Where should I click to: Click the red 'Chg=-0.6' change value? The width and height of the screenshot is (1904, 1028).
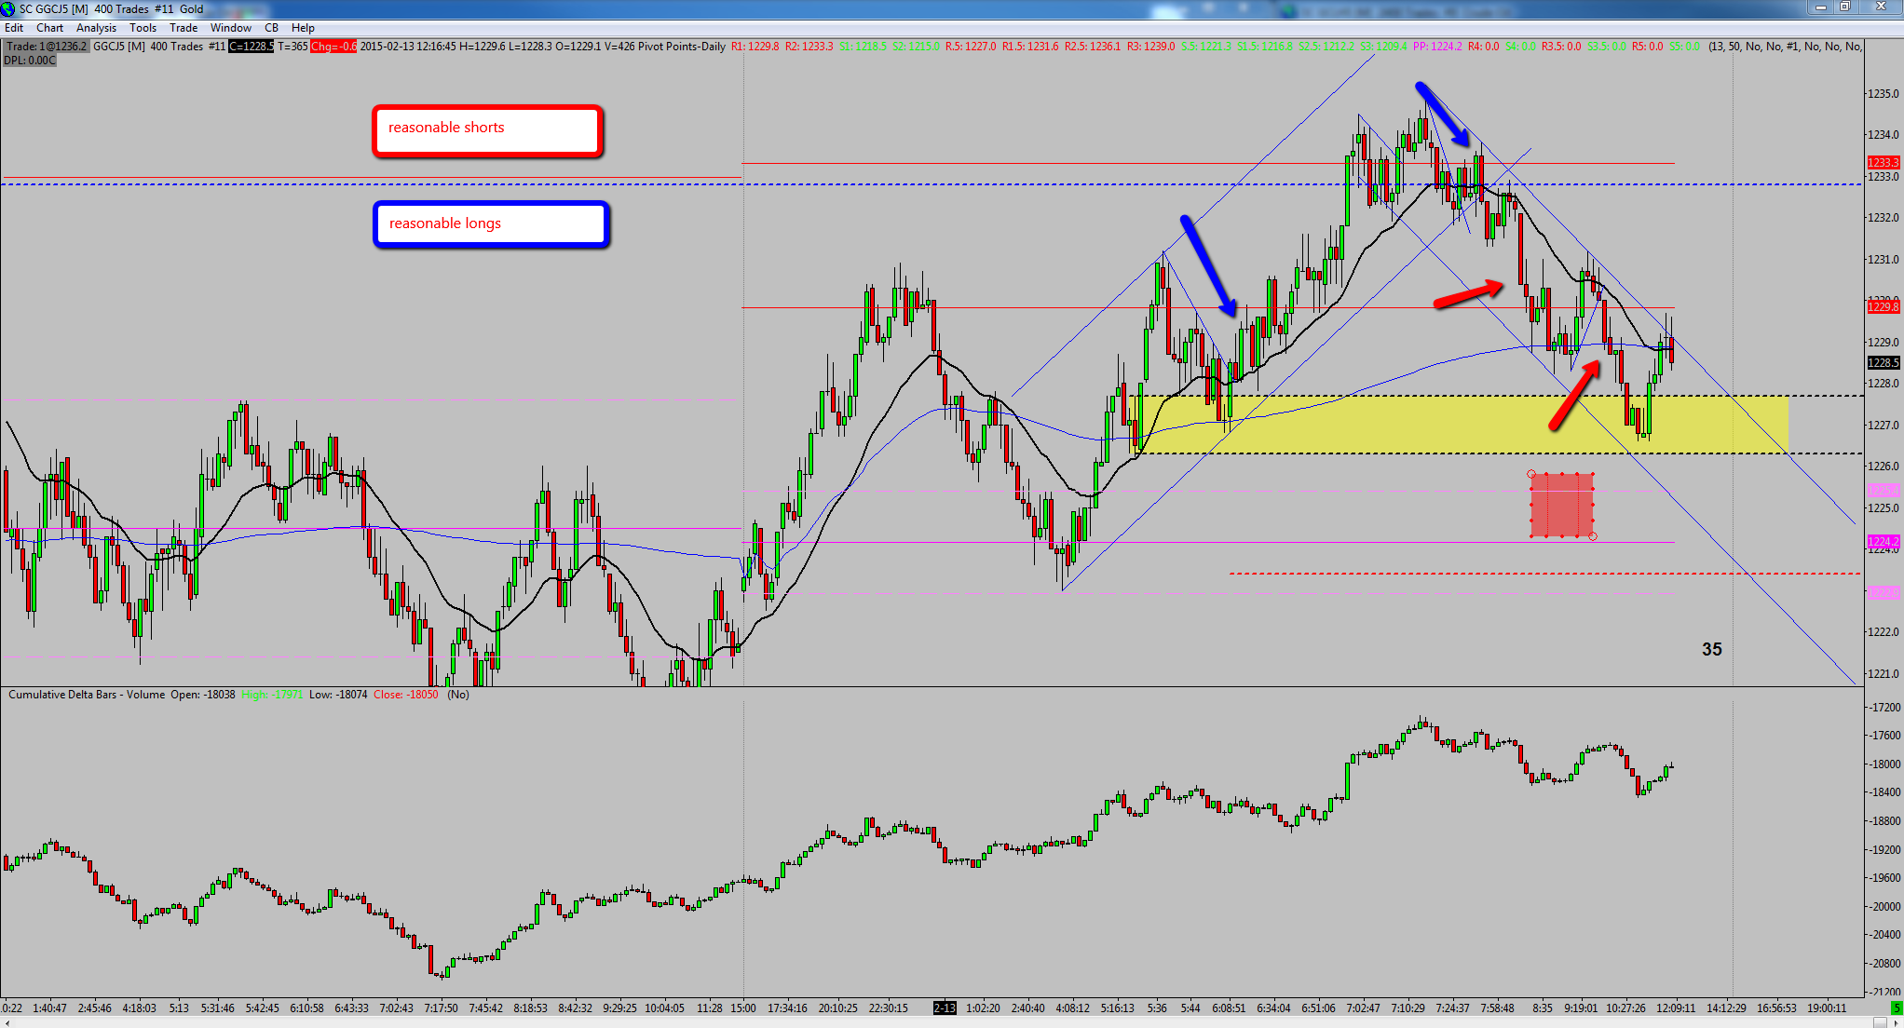[x=333, y=47]
